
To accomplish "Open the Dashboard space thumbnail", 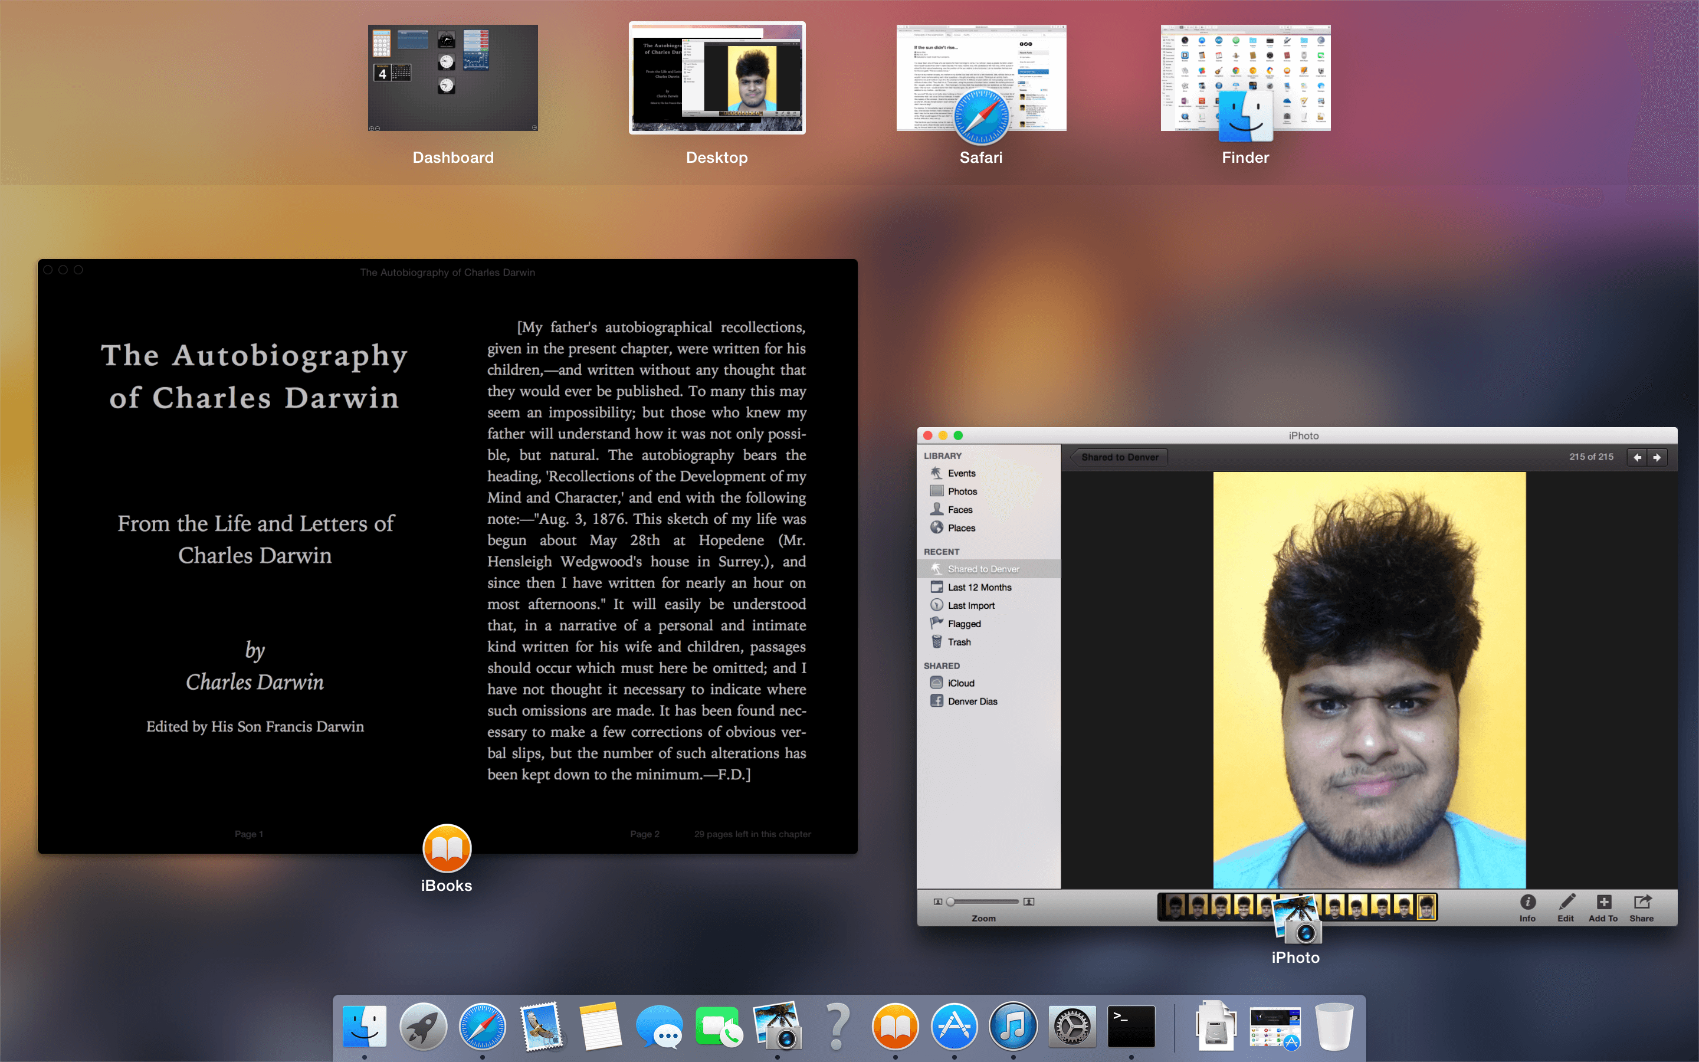I will point(453,78).
